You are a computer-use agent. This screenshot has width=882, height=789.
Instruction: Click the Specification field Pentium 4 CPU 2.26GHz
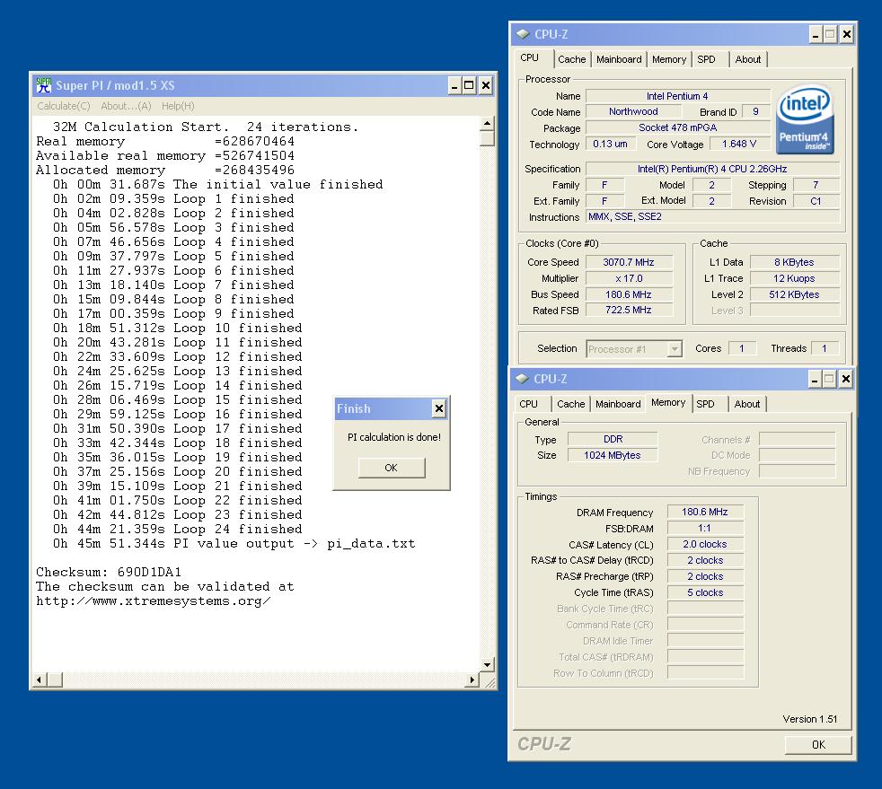click(712, 169)
